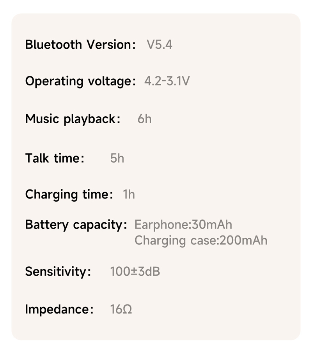Click the "Charging case" text
This screenshot has height=356, width=312.
tap(175, 240)
